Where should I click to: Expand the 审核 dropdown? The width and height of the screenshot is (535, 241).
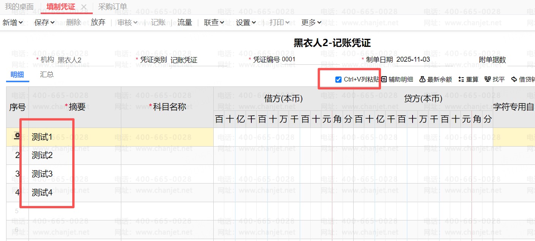click(x=127, y=22)
